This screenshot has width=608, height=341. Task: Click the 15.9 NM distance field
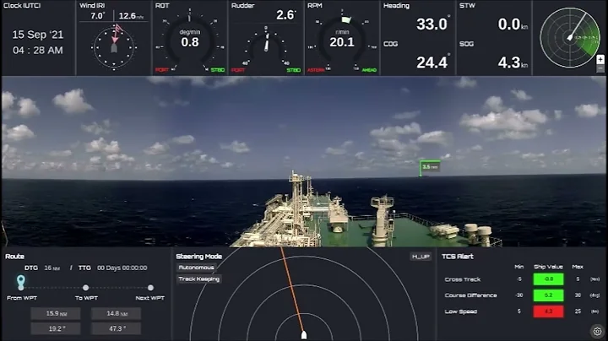[x=56, y=313]
